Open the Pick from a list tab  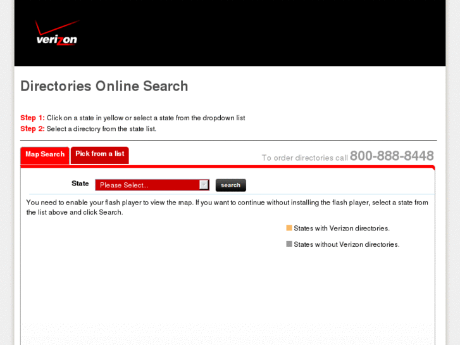pyautogui.click(x=100, y=154)
